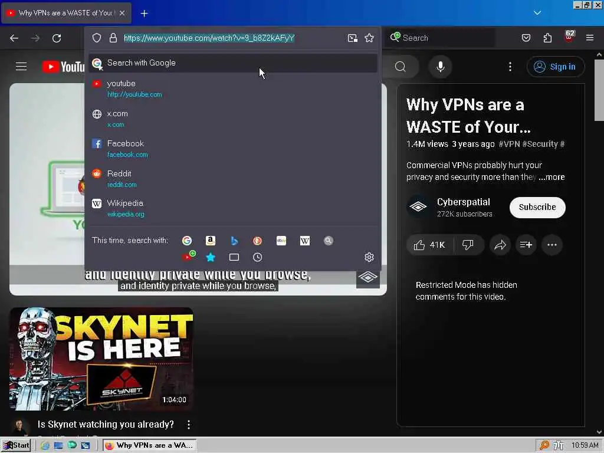Open uBlock extension showing 62
Screen dimensions: 604x453
point(569,37)
